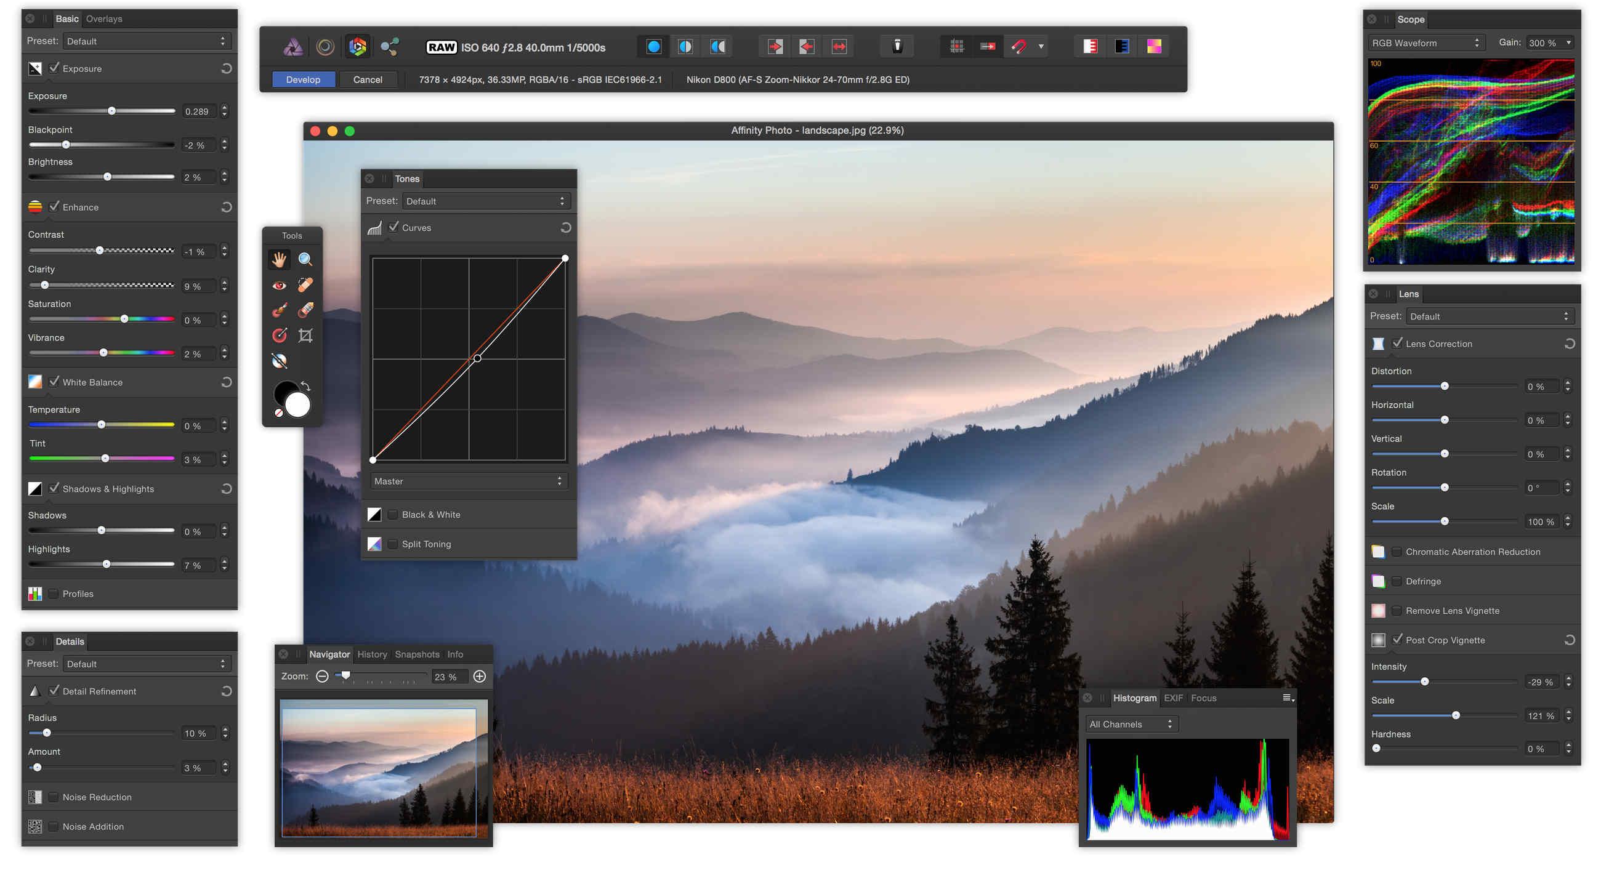
Task: Disable Lens Correction in the Lens panel
Action: [1398, 343]
